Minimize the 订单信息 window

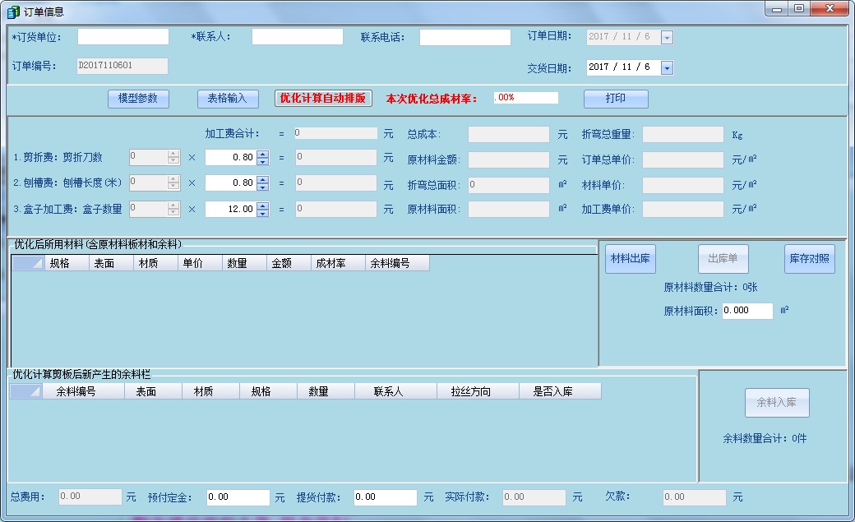click(x=776, y=9)
